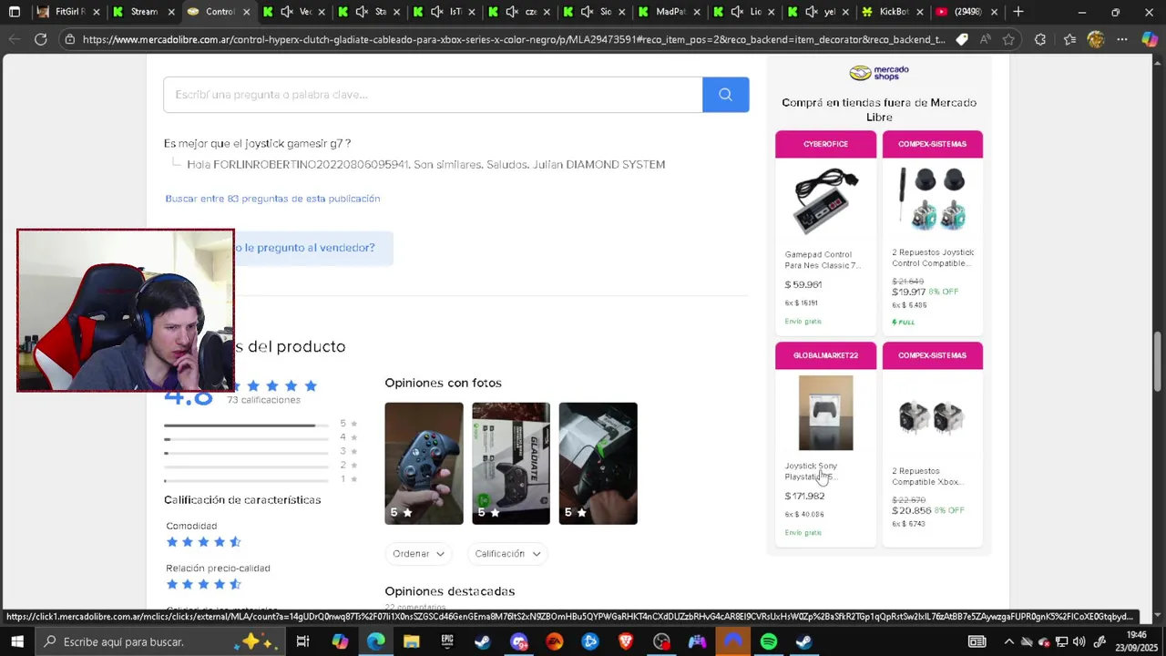Open the Copilot sidebar icon in Edge
This screenshot has height=656, width=1166.
click(x=1150, y=39)
